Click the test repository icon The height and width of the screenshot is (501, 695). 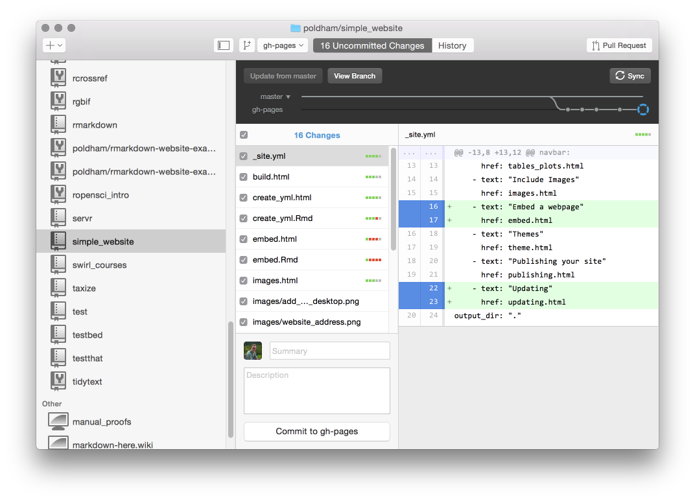[x=58, y=311]
